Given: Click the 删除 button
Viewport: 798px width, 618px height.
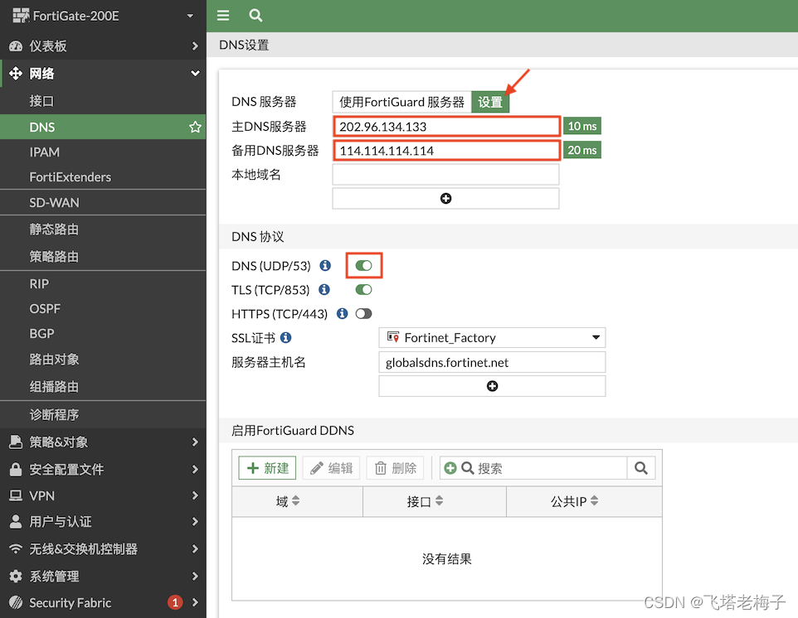Looking at the screenshot, I should [396, 467].
